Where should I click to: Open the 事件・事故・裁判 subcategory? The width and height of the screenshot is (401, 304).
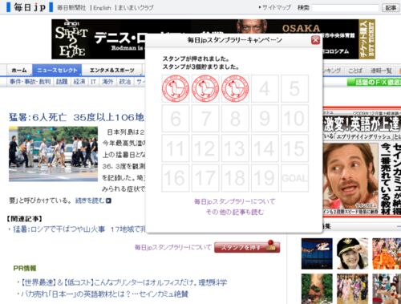[30, 82]
